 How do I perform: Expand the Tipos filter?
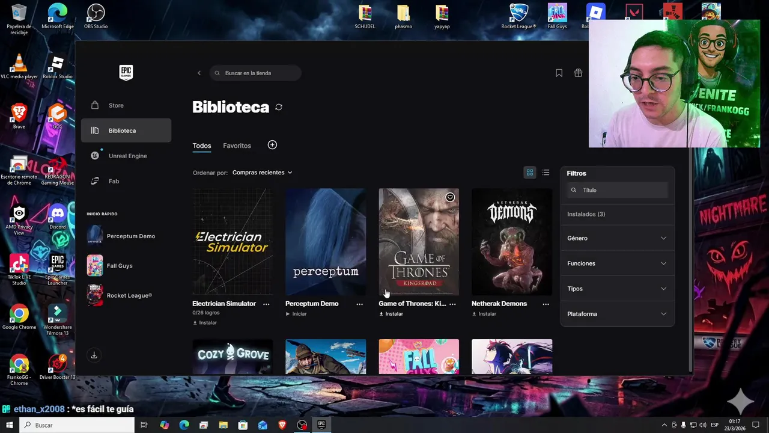click(617, 289)
